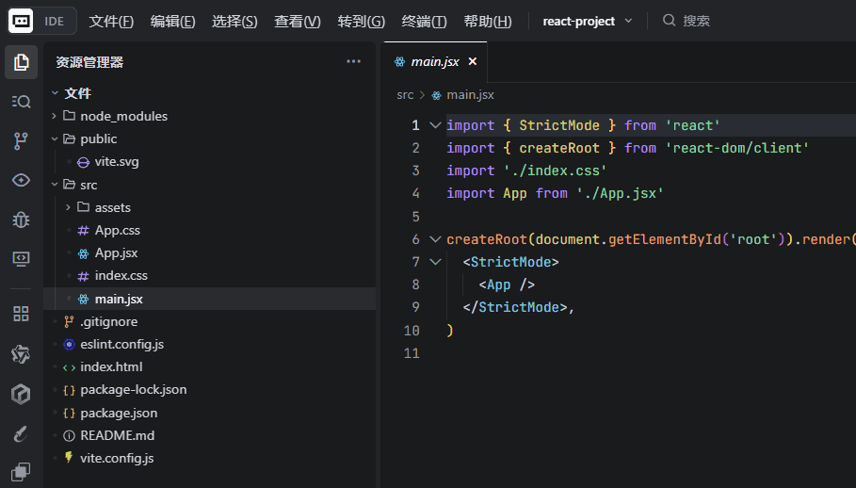Click 'react-dom/client' string in code

pyautogui.click(x=737, y=148)
